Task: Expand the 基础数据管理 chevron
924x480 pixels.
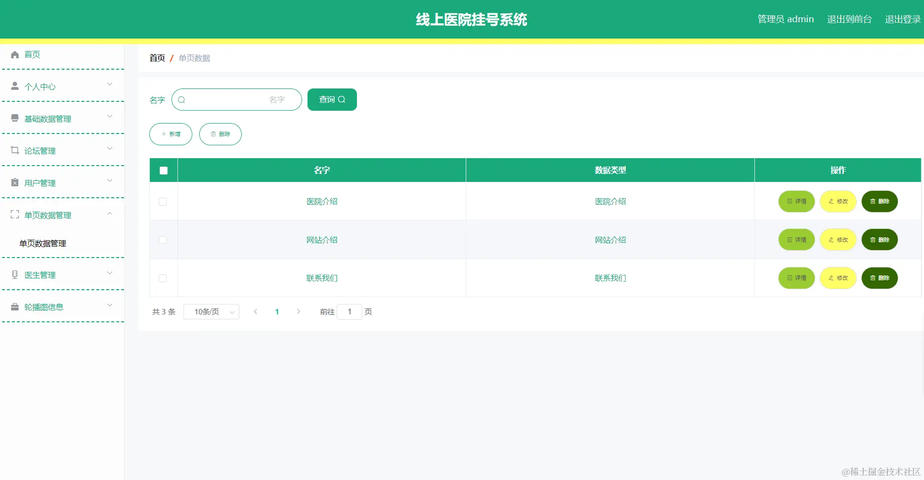Action: (110, 117)
